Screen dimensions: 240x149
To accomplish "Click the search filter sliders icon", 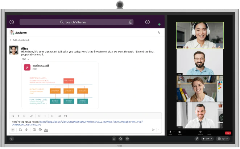I will pyautogui.click(x=130, y=22).
